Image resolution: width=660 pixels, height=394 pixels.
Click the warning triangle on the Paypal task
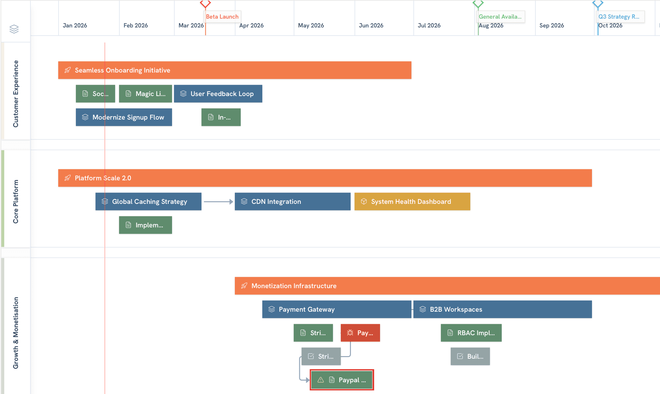pos(321,380)
